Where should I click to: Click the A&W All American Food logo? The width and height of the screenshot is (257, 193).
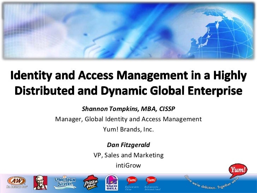tap(17, 182)
